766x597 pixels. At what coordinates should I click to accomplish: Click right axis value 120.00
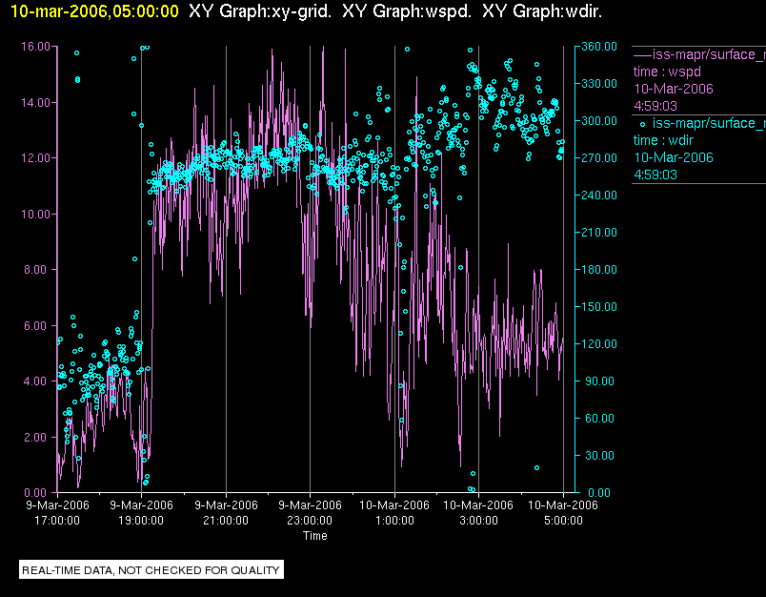[x=599, y=343]
